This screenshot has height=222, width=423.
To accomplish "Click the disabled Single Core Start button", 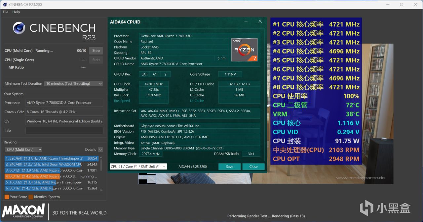I will click(x=96, y=60).
